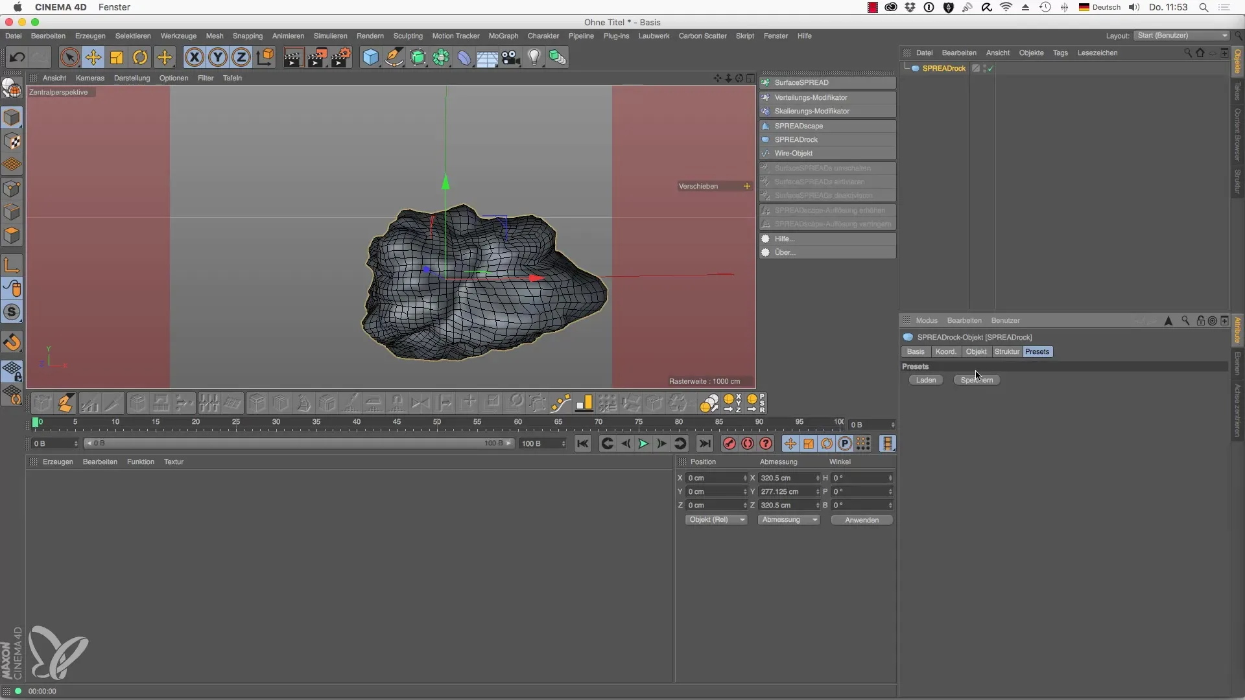Screen dimensions: 1245x700
Task: Activate the Move tool icon
Action: click(93, 58)
